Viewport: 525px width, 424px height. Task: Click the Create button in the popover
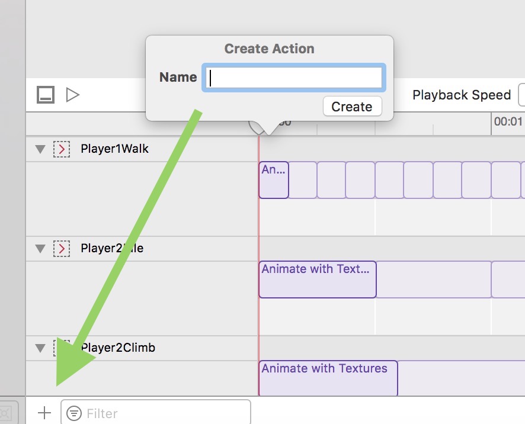352,107
